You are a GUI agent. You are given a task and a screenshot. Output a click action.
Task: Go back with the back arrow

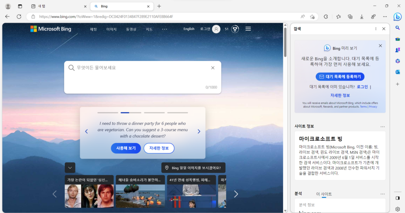pyautogui.click(x=7, y=17)
